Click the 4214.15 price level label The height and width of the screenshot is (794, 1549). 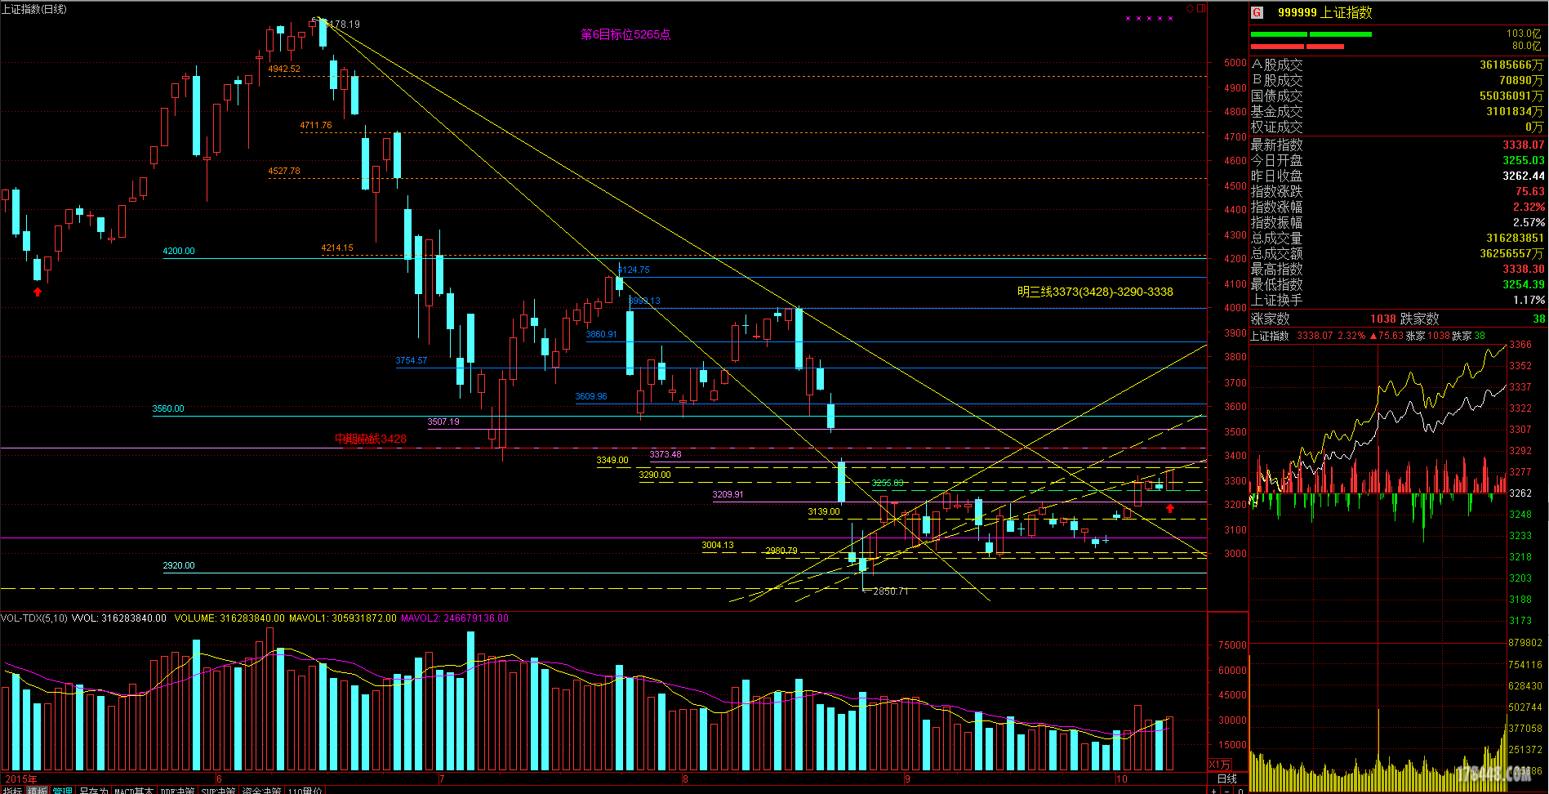click(337, 248)
